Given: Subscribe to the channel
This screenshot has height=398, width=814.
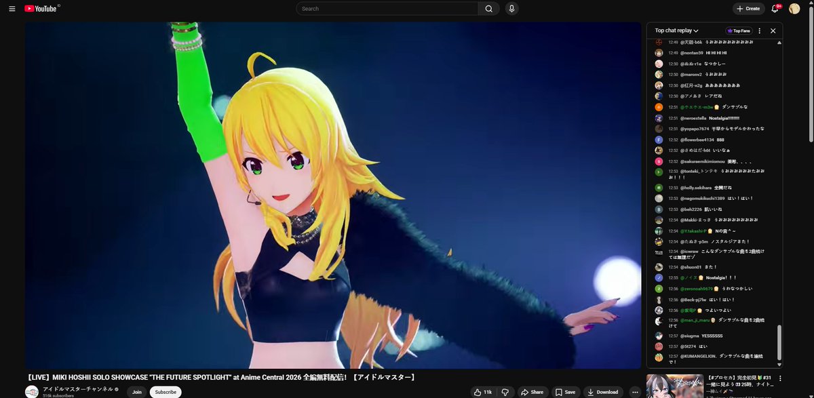Looking at the screenshot, I should [166, 392].
